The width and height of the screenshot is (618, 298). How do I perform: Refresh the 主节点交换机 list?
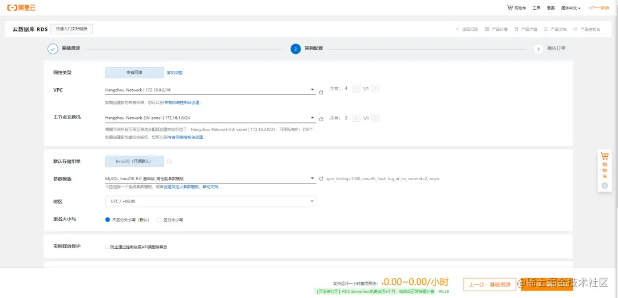[321, 120]
